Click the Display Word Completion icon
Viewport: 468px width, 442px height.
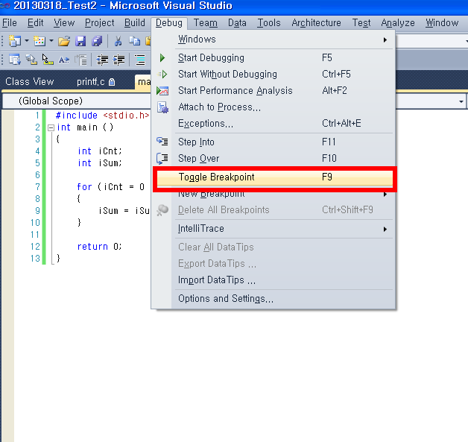coord(64,60)
